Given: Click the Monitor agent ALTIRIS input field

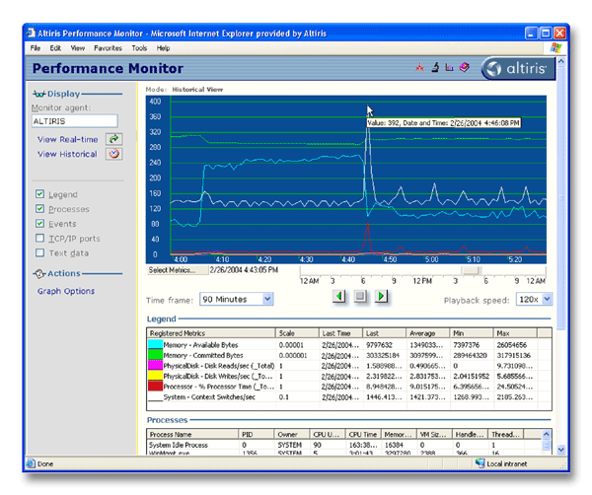Looking at the screenshot, I should (74, 121).
